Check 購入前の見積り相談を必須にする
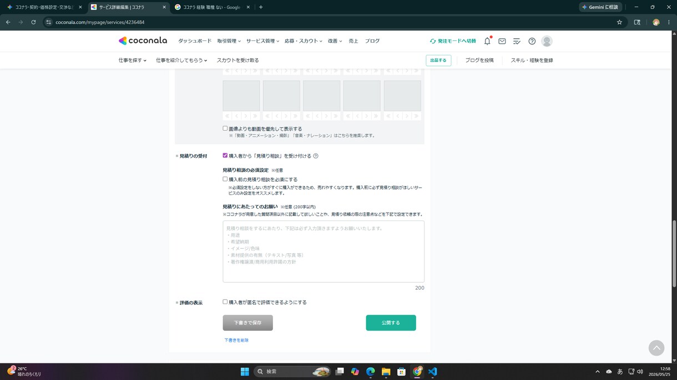 tap(225, 179)
